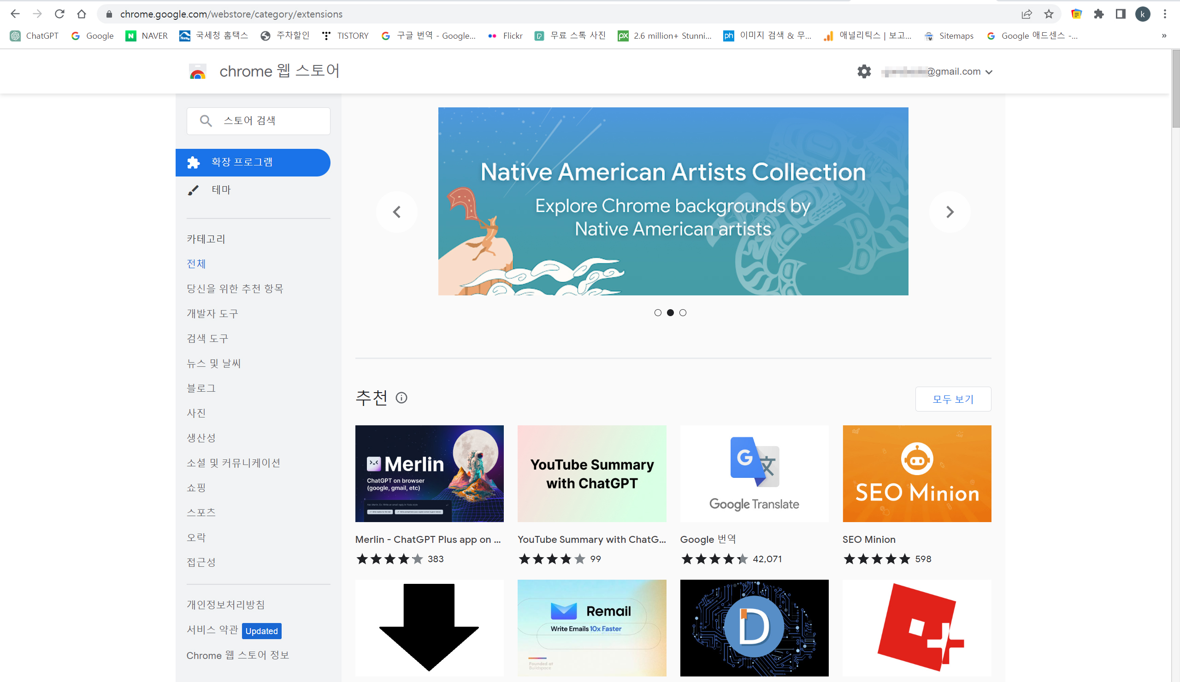Open TISTORY bookmark

tap(345, 36)
